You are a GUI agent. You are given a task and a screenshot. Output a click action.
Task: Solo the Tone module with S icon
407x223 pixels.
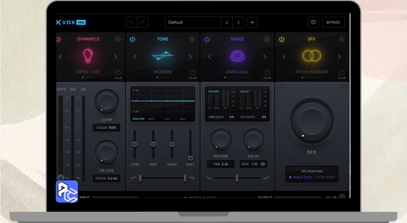coord(192,39)
